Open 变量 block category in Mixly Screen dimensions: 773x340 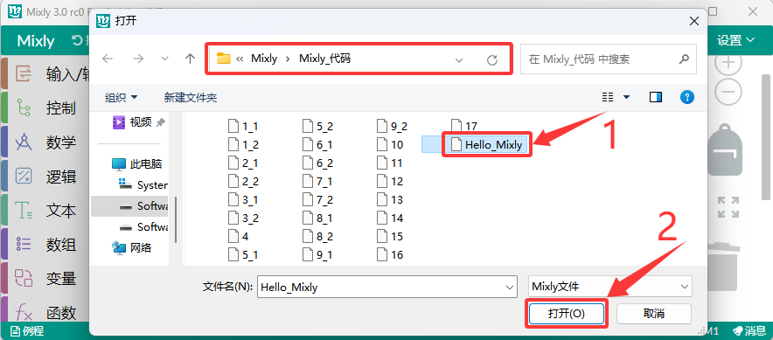[45, 279]
